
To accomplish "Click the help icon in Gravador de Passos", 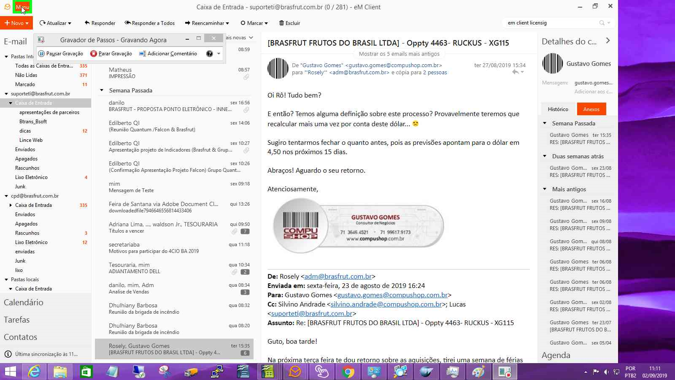I will click(209, 54).
